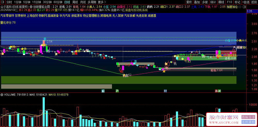This screenshot has width=258, height=127.
Task: Click the 清底 bottom signal marker
Action: (125, 75)
